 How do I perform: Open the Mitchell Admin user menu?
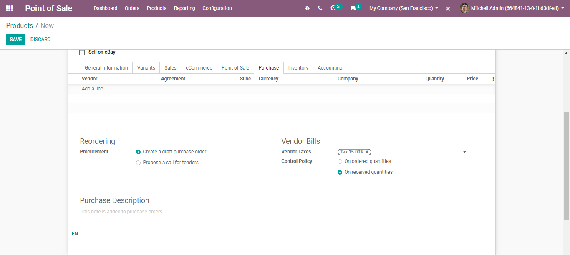[x=512, y=8]
